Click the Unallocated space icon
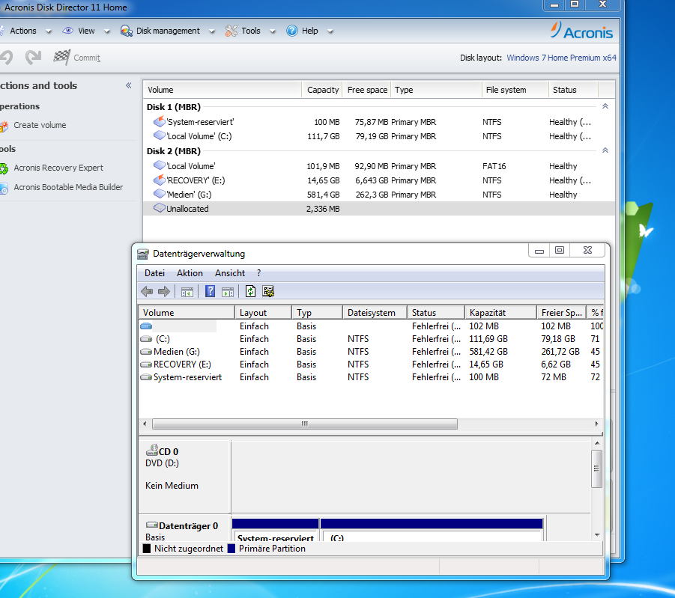This screenshot has width=675, height=598. coord(160,208)
